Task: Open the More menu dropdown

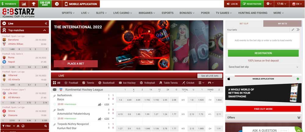Action: click(x=278, y=13)
